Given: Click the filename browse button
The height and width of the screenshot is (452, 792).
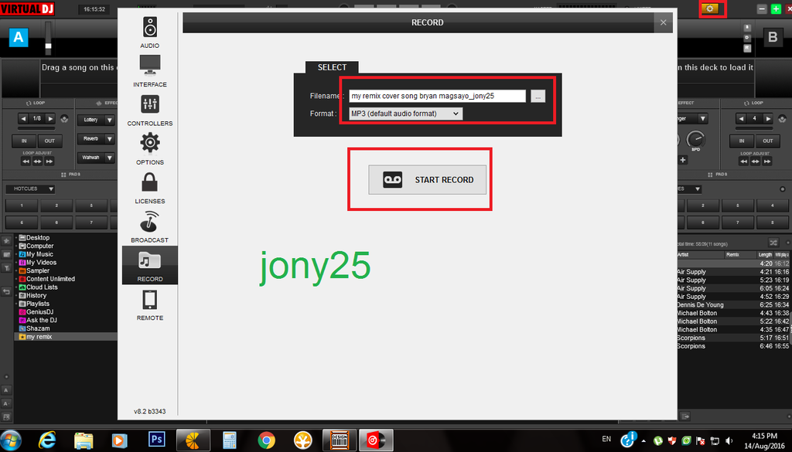Looking at the screenshot, I should tap(538, 96).
